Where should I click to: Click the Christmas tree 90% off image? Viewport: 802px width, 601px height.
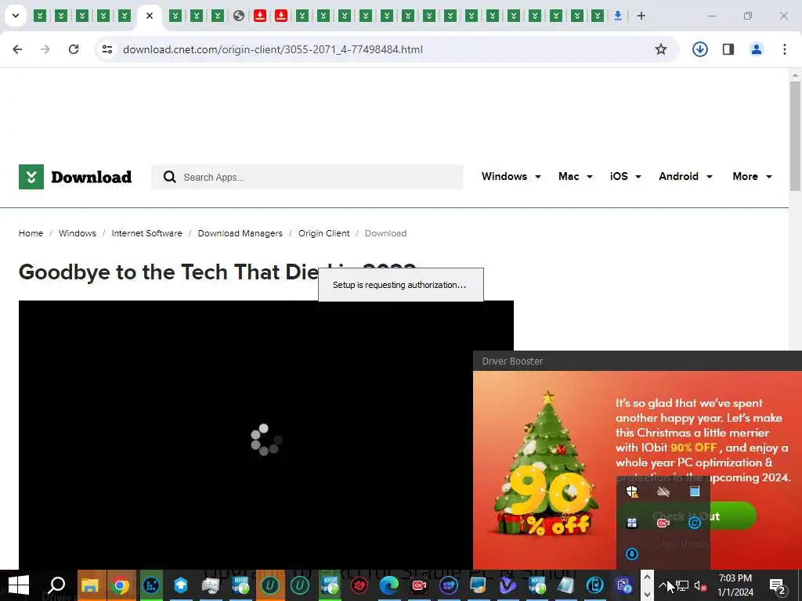[x=546, y=464]
